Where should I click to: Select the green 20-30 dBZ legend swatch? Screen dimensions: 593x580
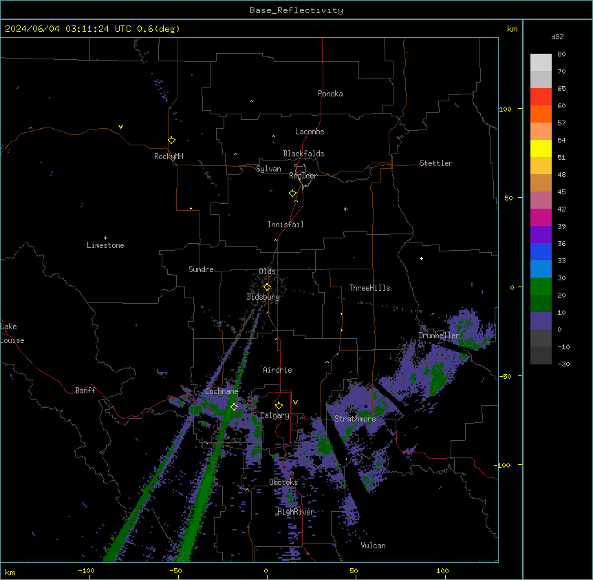541,287
